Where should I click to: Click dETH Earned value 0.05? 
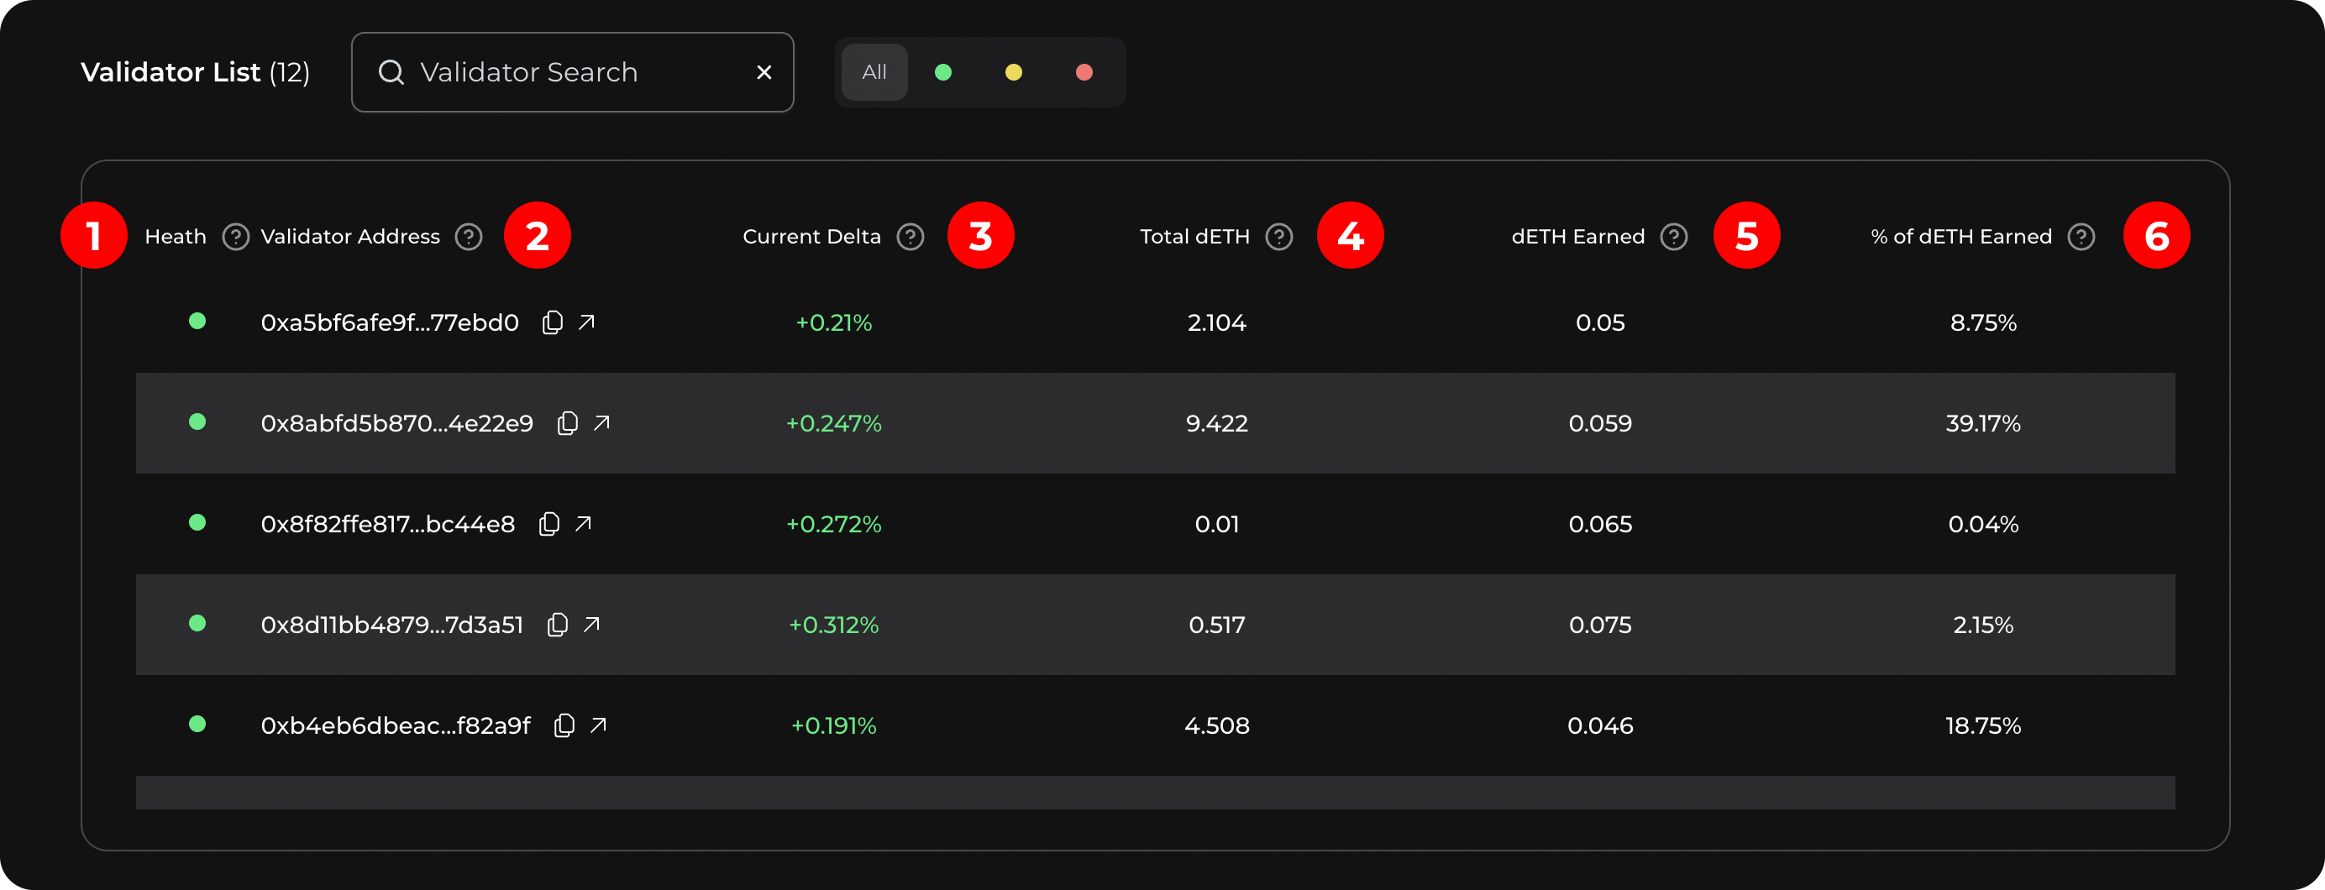coord(1600,322)
